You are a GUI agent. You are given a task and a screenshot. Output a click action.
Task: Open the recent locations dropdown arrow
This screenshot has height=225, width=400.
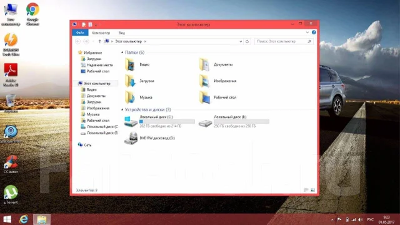[93, 41]
